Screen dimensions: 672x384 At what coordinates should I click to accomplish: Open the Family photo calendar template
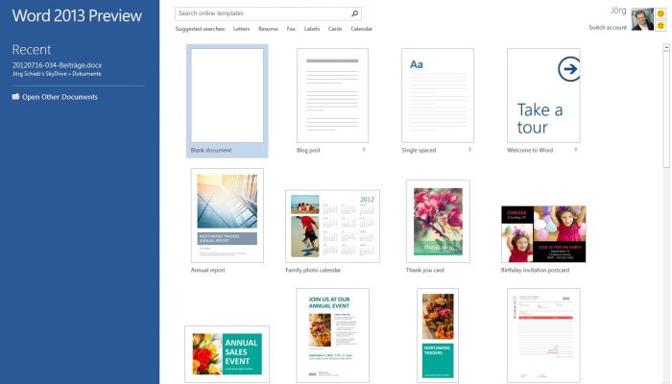332,226
